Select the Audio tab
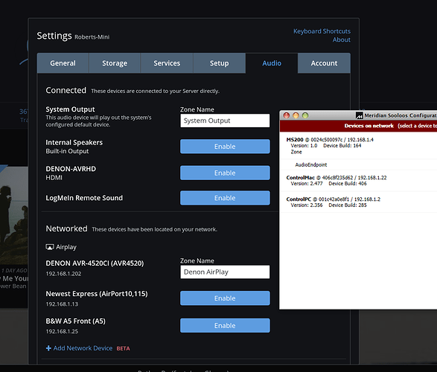This screenshot has height=372, width=437. coord(272,63)
